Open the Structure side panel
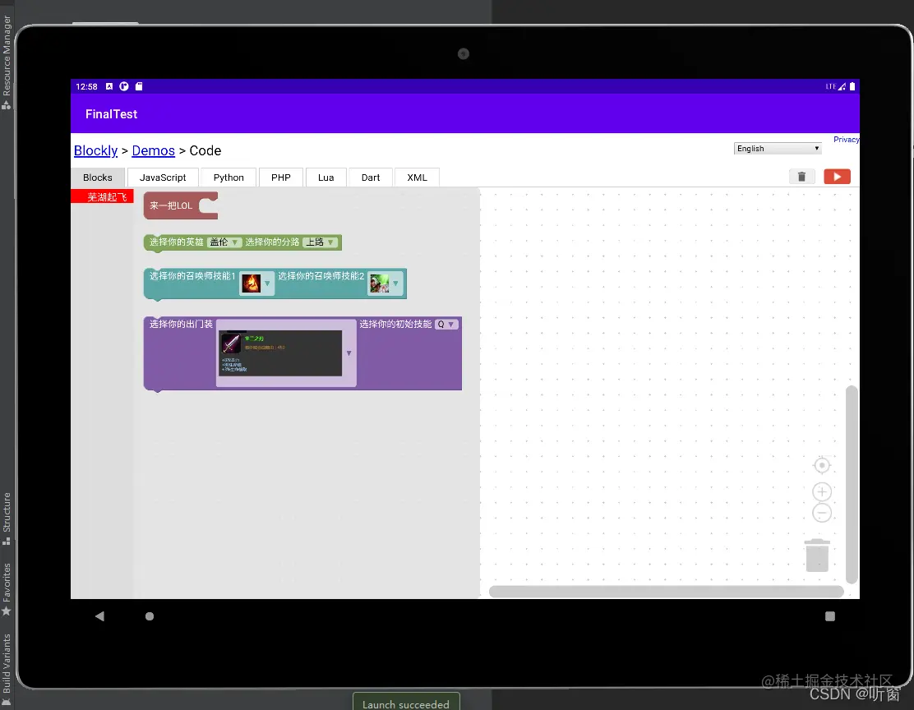Image resolution: width=914 pixels, height=710 pixels. pos(7,519)
